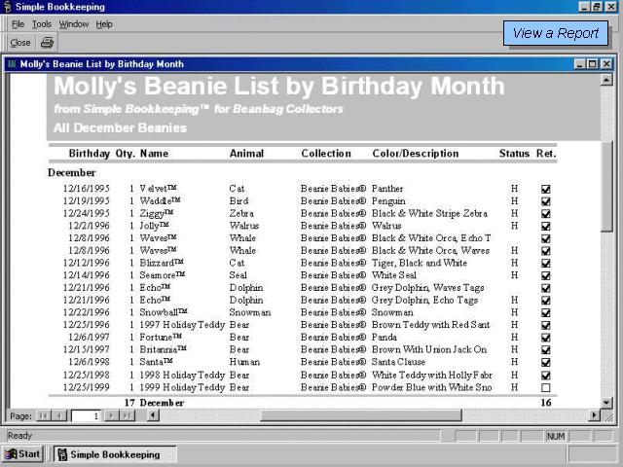
Task: Open the Window menu
Action: pyautogui.click(x=73, y=24)
